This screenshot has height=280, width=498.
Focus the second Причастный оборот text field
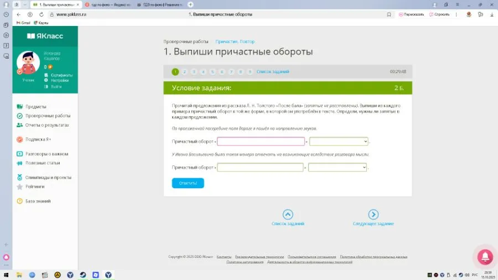click(260, 167)
